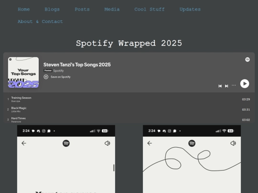This screenshot has height=193, width=258.
Task: Open the three-dot more options menu
Action: tap(234, 85)
